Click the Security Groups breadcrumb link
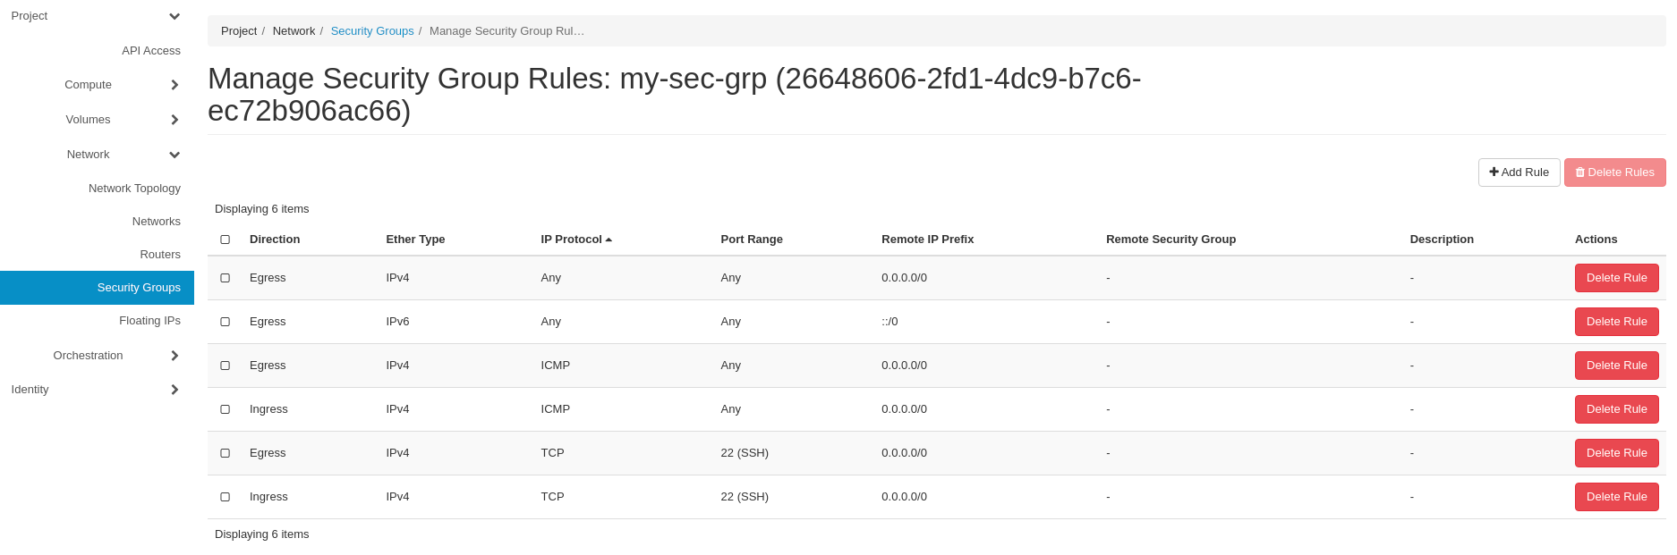The width and height of the screenshot is (1677, 555). pyautogui.click(x=372, y=30)
